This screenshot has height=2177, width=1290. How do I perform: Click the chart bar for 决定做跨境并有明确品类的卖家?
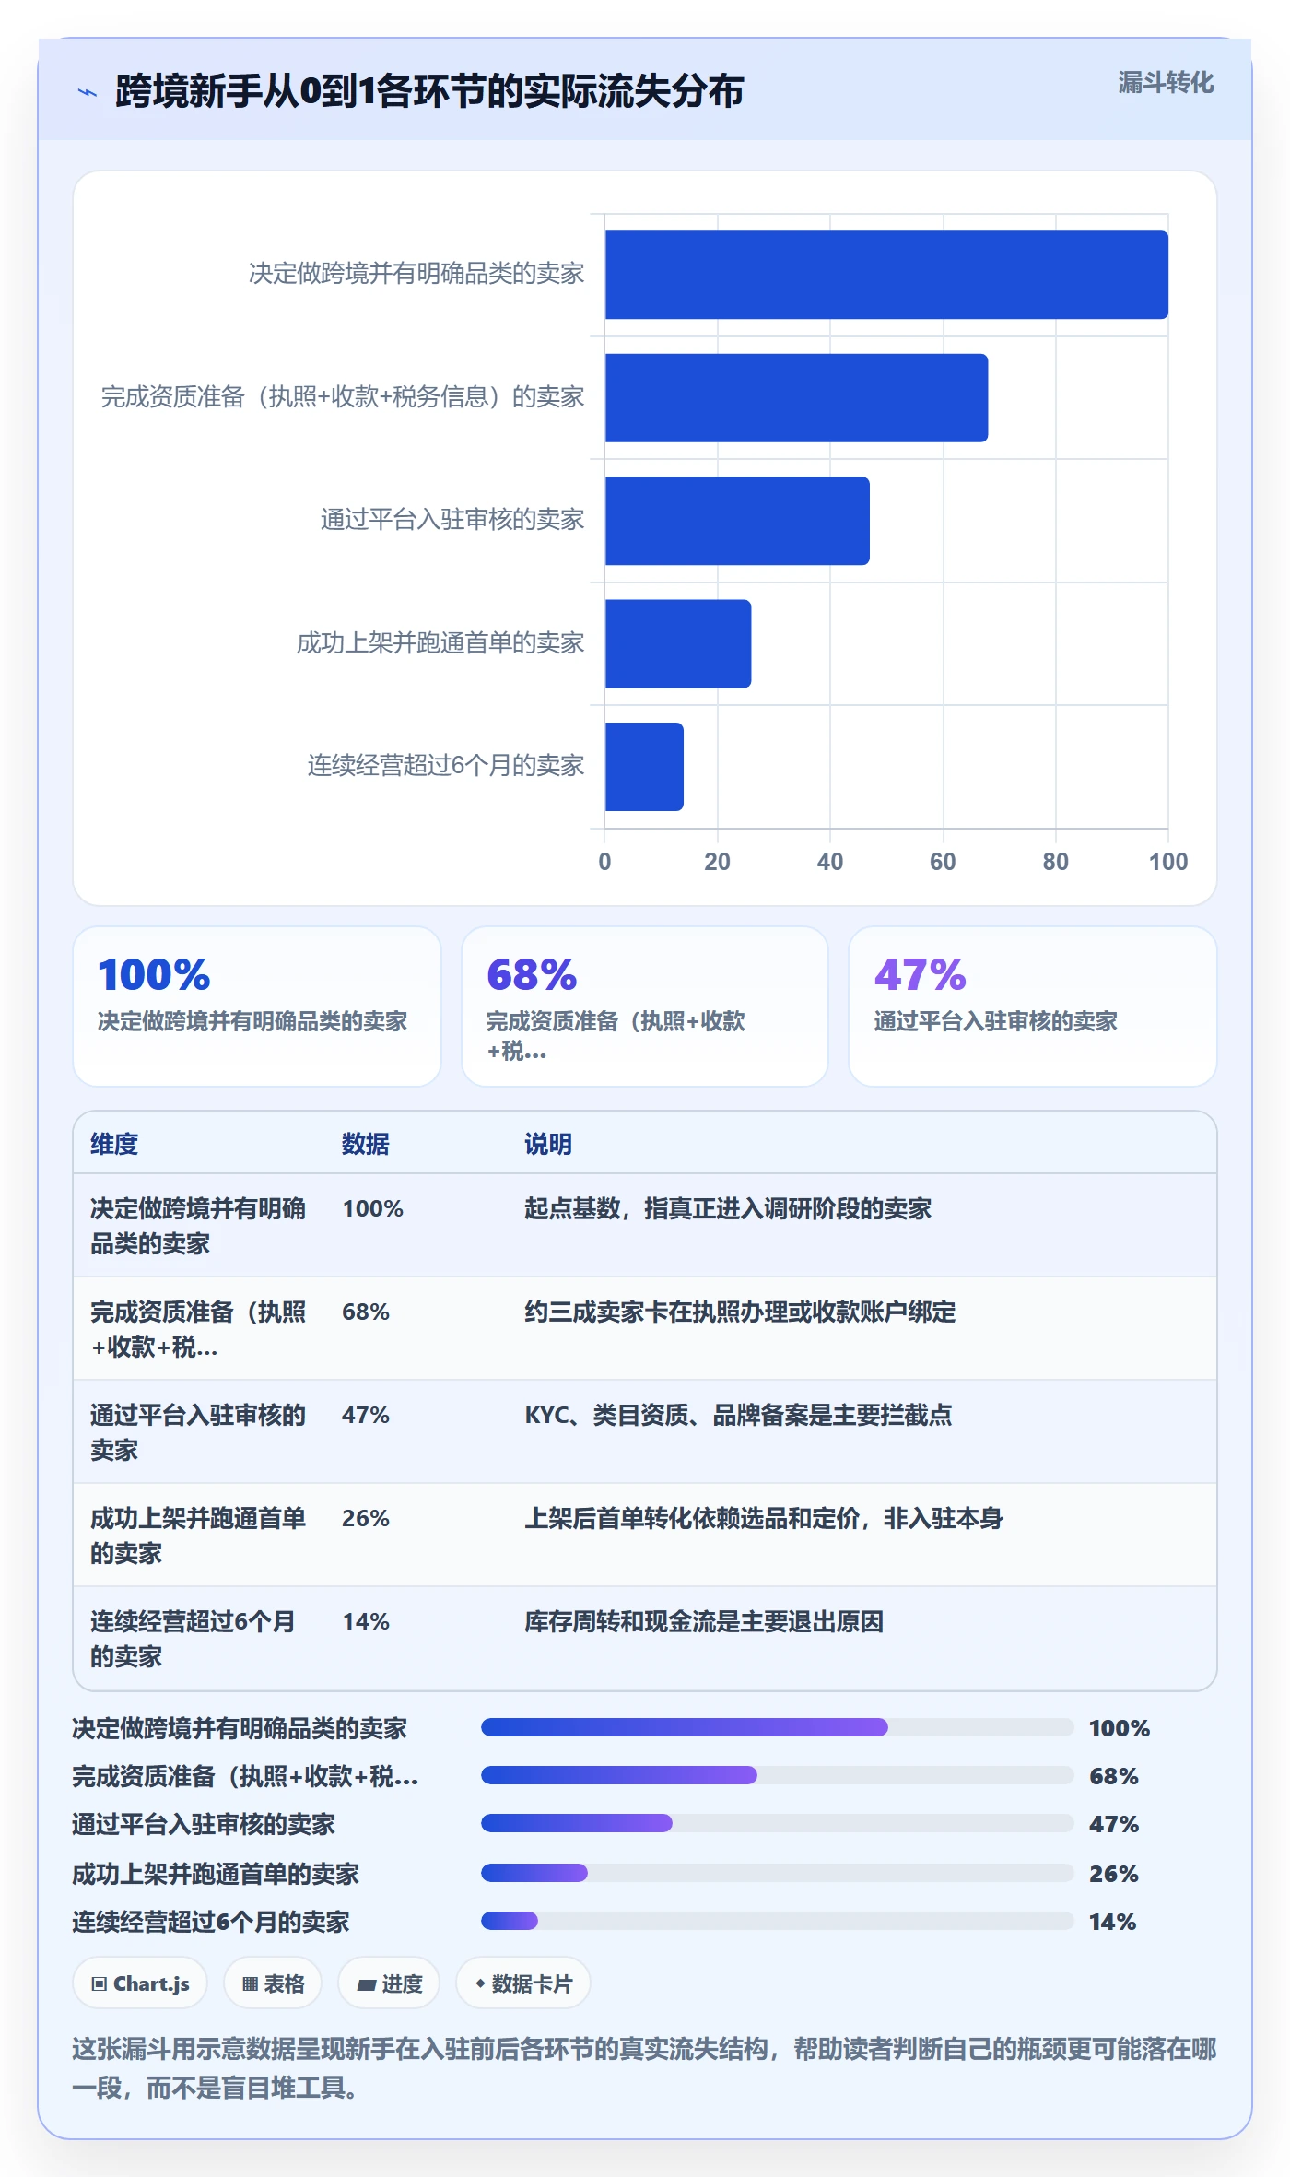point(886,275)
